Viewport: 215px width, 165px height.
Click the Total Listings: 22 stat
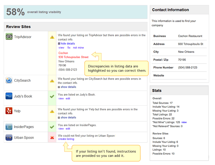(162, 114)
